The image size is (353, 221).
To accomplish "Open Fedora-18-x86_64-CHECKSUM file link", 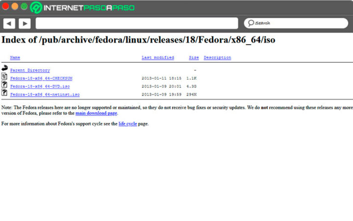I will tap(41, 78).
